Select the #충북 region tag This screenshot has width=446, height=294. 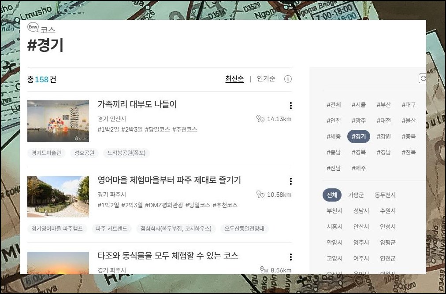pos(409,136)
